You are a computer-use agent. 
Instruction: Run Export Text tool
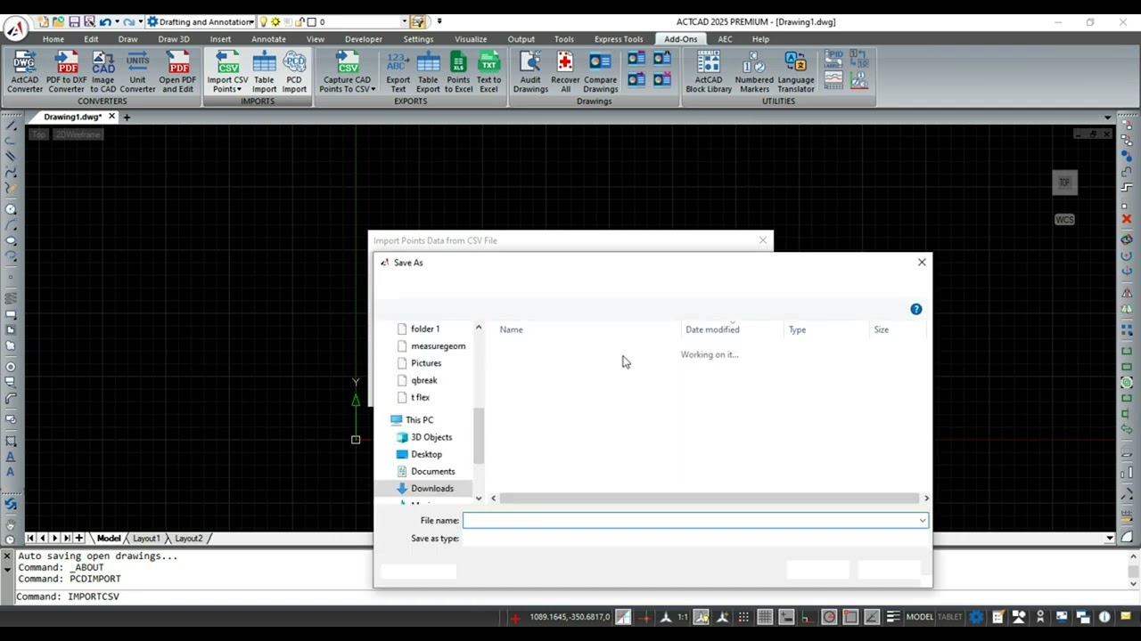point(398,72)
